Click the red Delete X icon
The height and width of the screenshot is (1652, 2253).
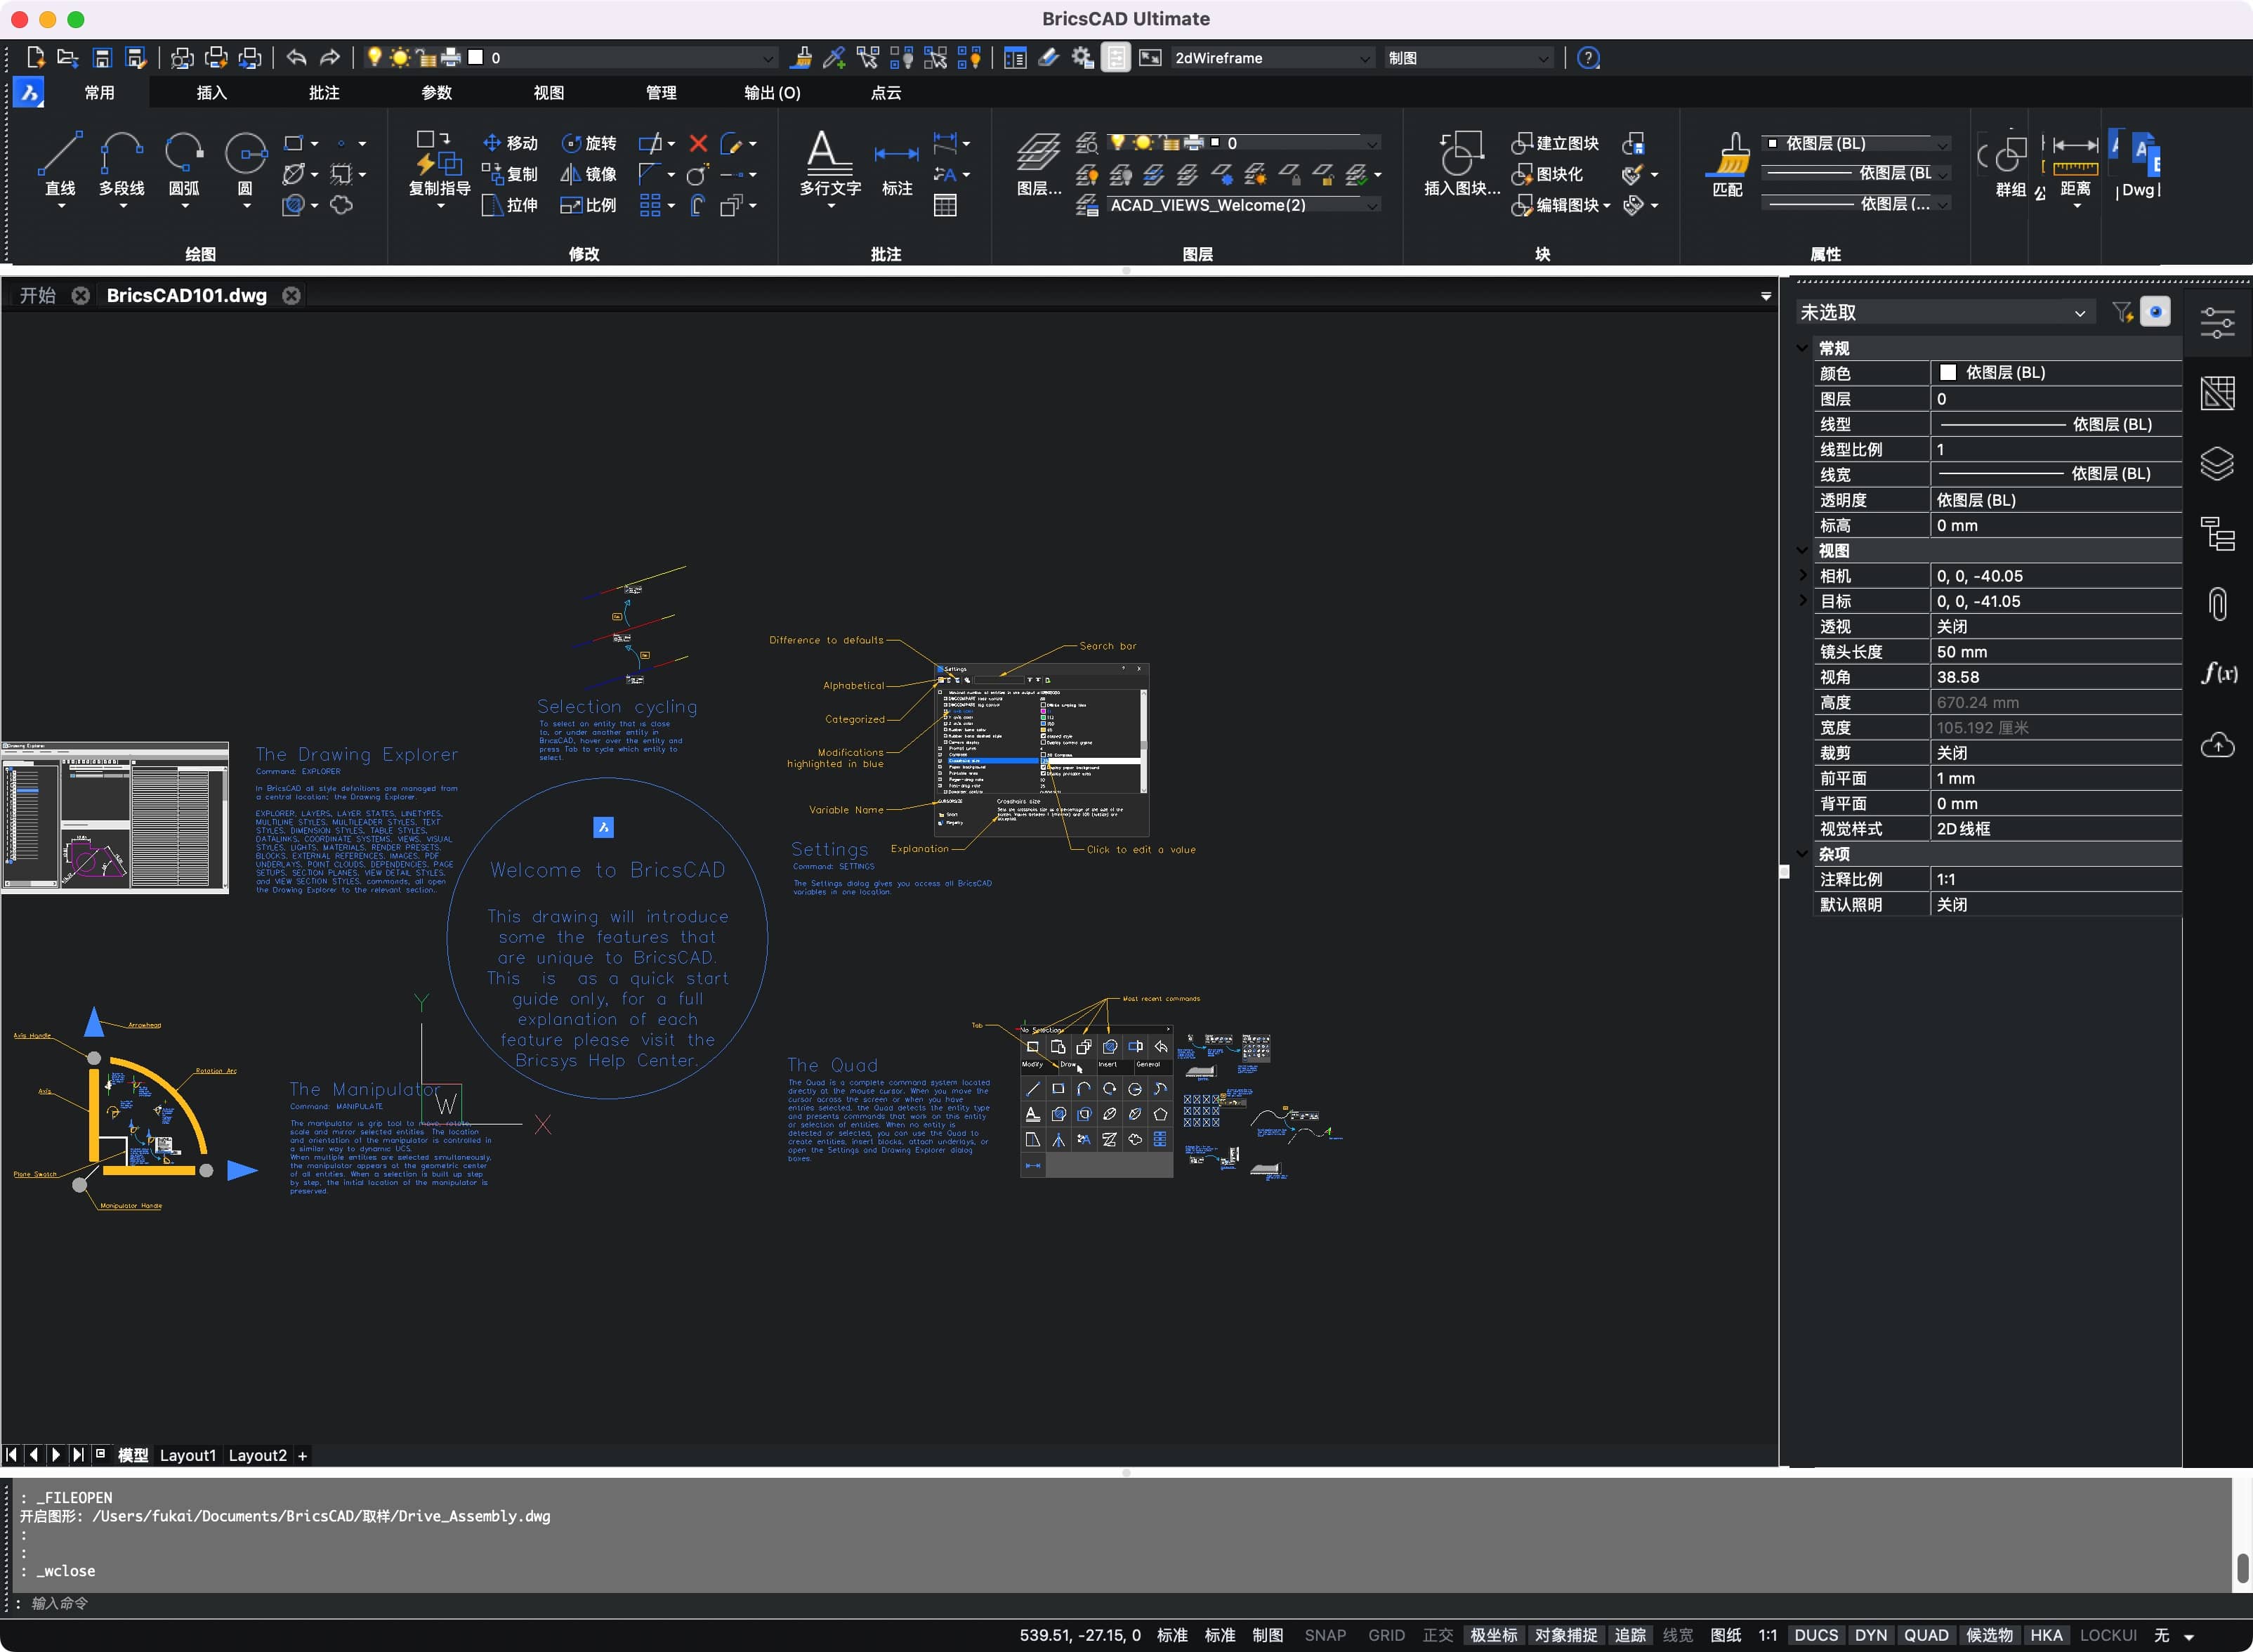(x=698, y=143)
